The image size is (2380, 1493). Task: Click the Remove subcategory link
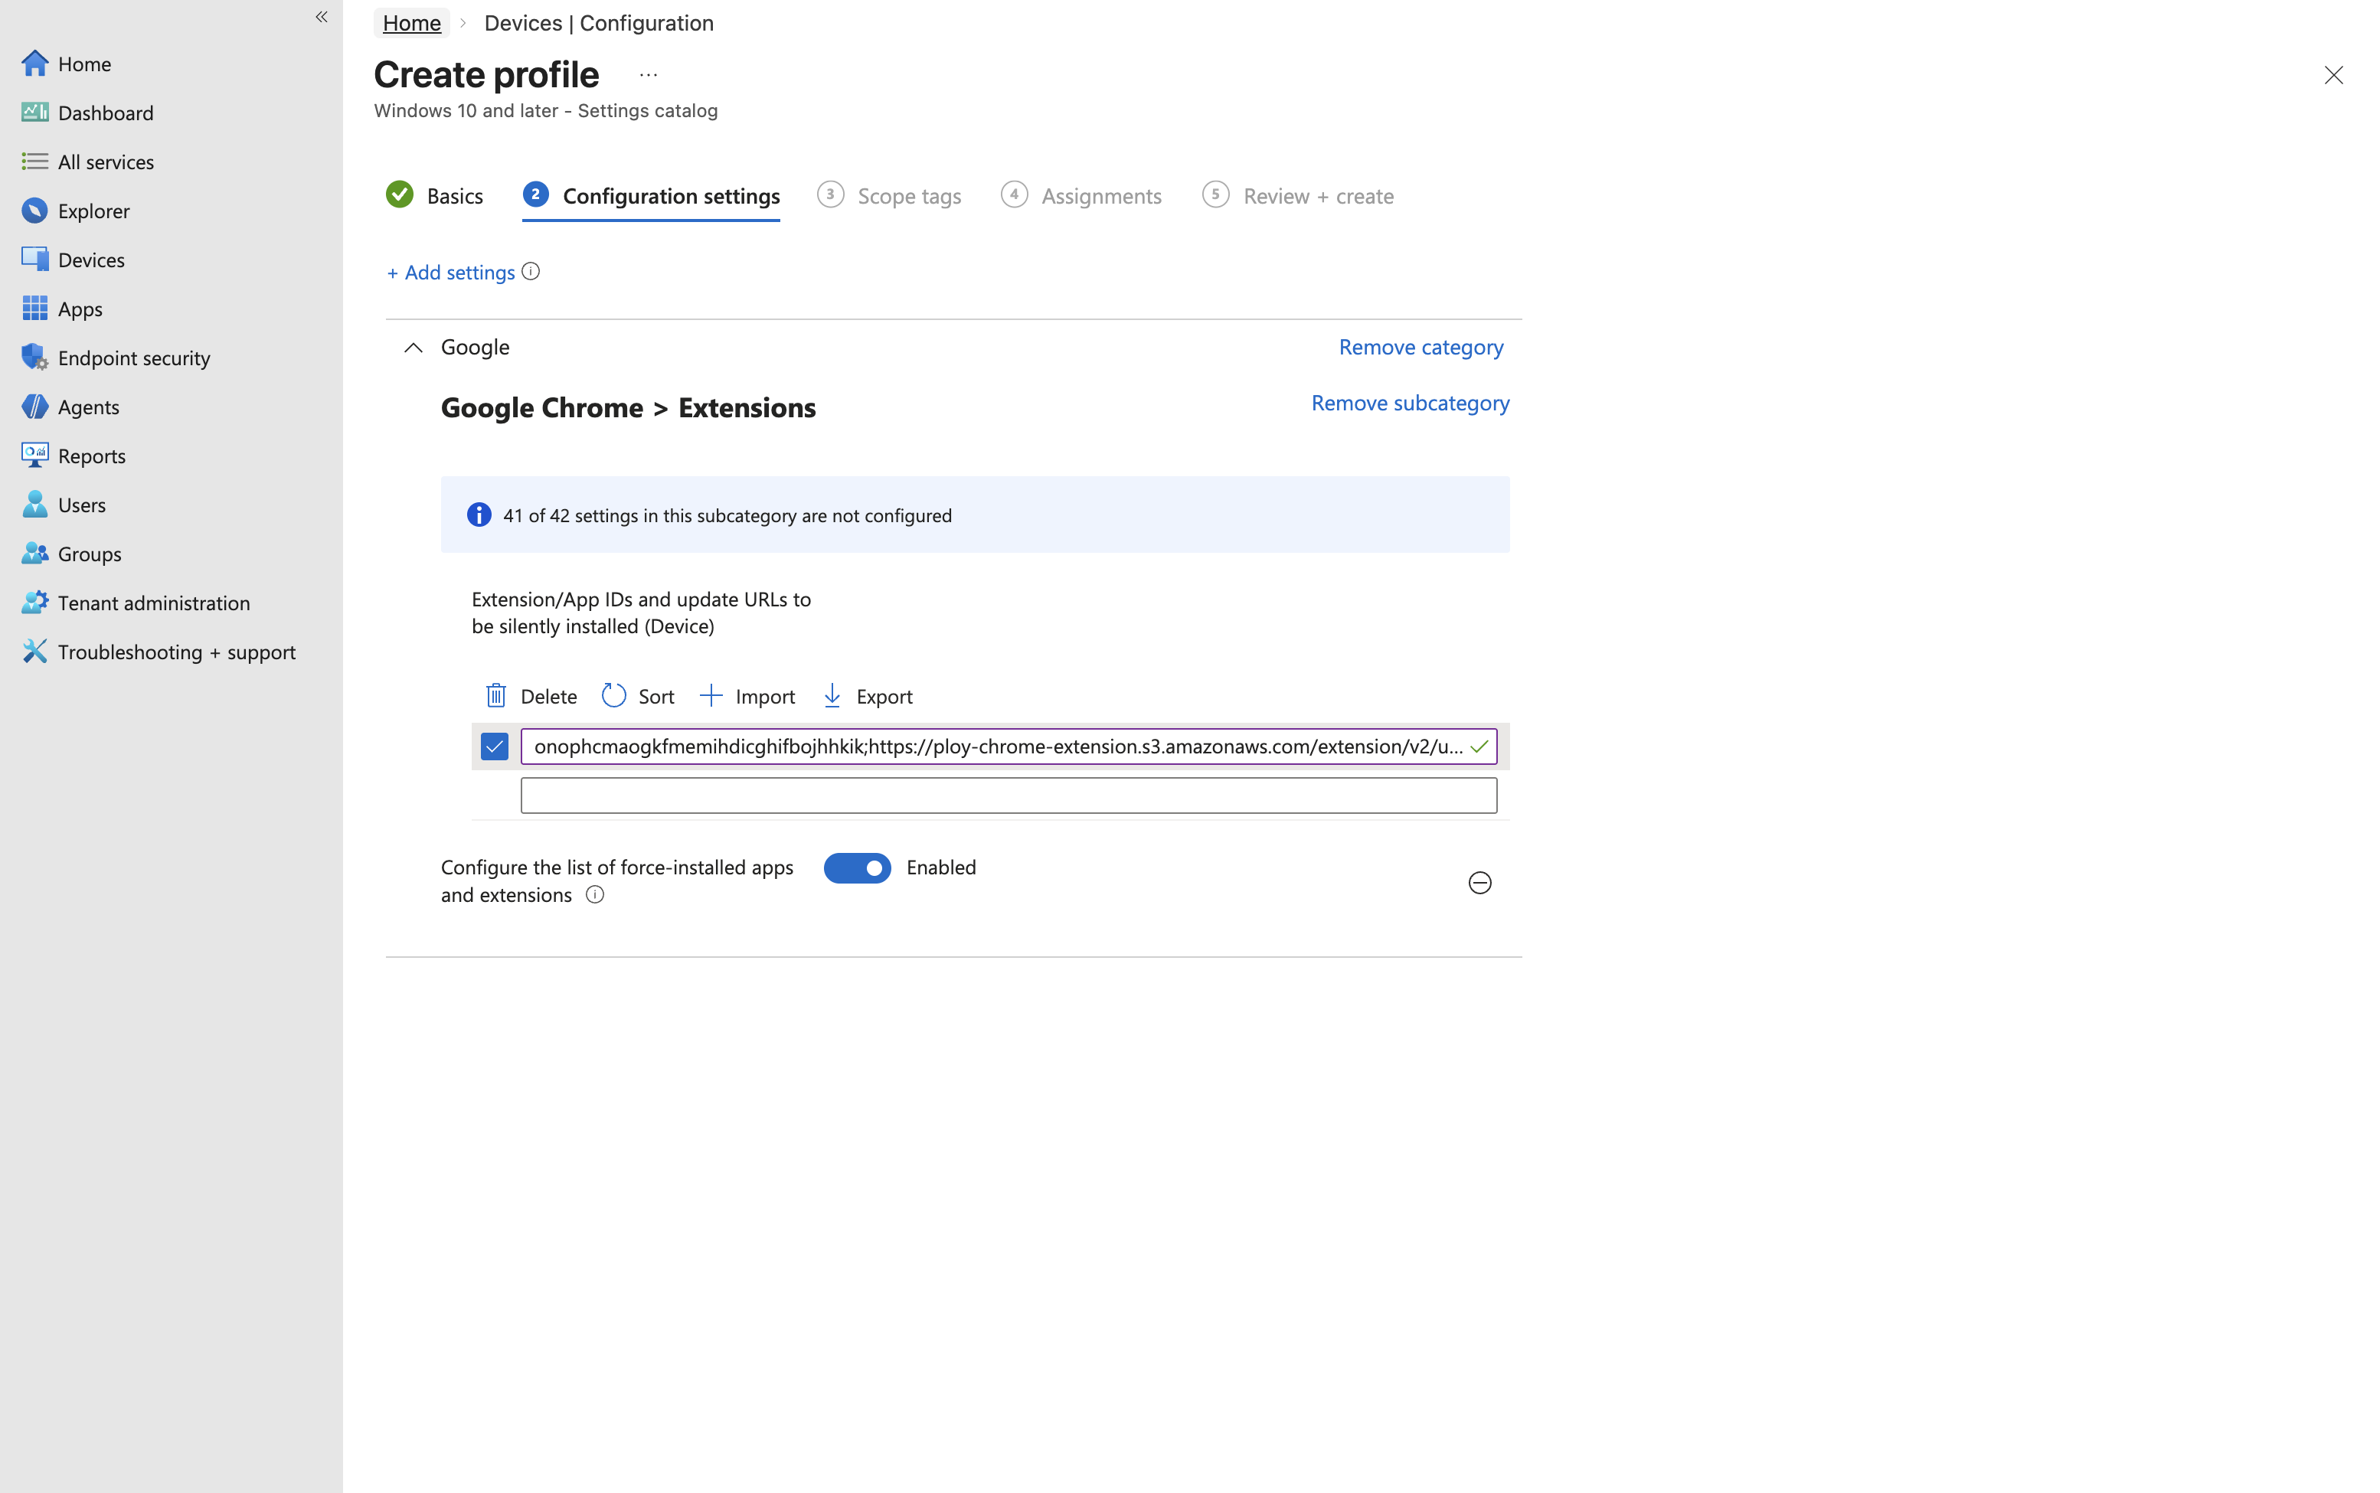pos(1409,403)
